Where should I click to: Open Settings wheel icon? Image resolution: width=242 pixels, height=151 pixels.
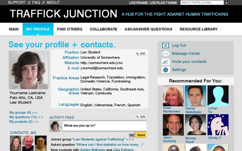coord(166,70)
